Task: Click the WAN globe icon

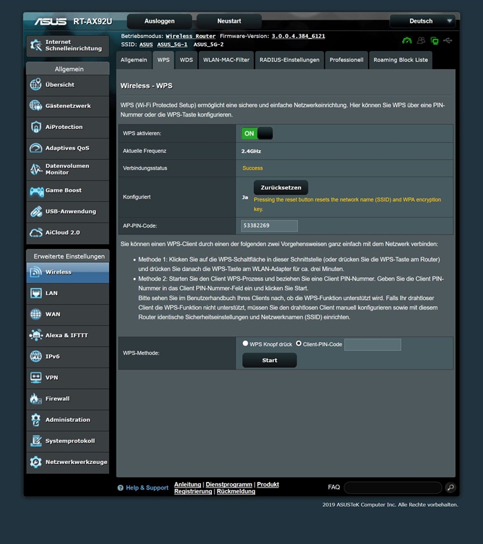Action: click(x=36, y=314)
